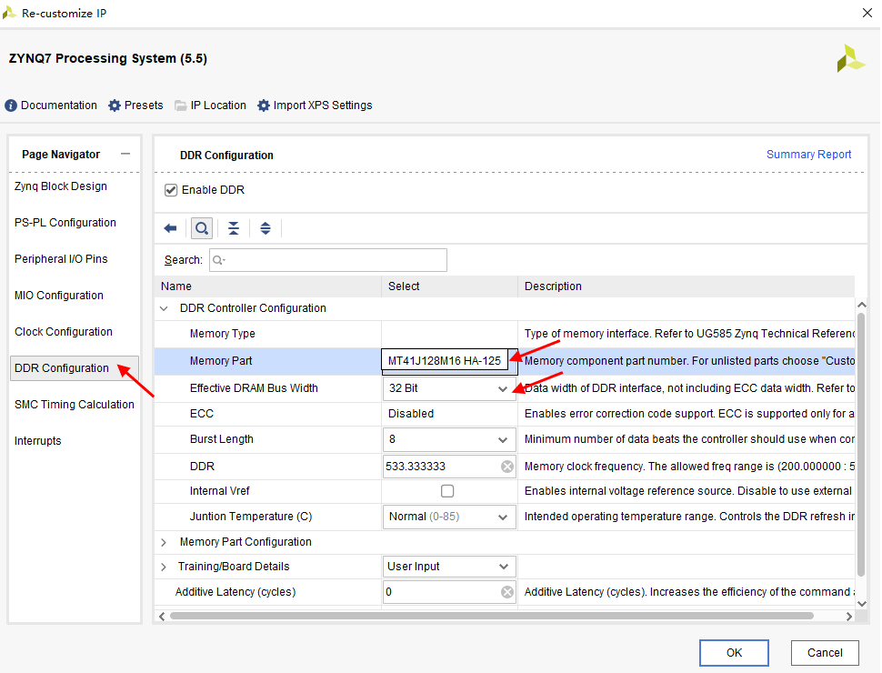Click the ECC Disabled value

point(411,414)
